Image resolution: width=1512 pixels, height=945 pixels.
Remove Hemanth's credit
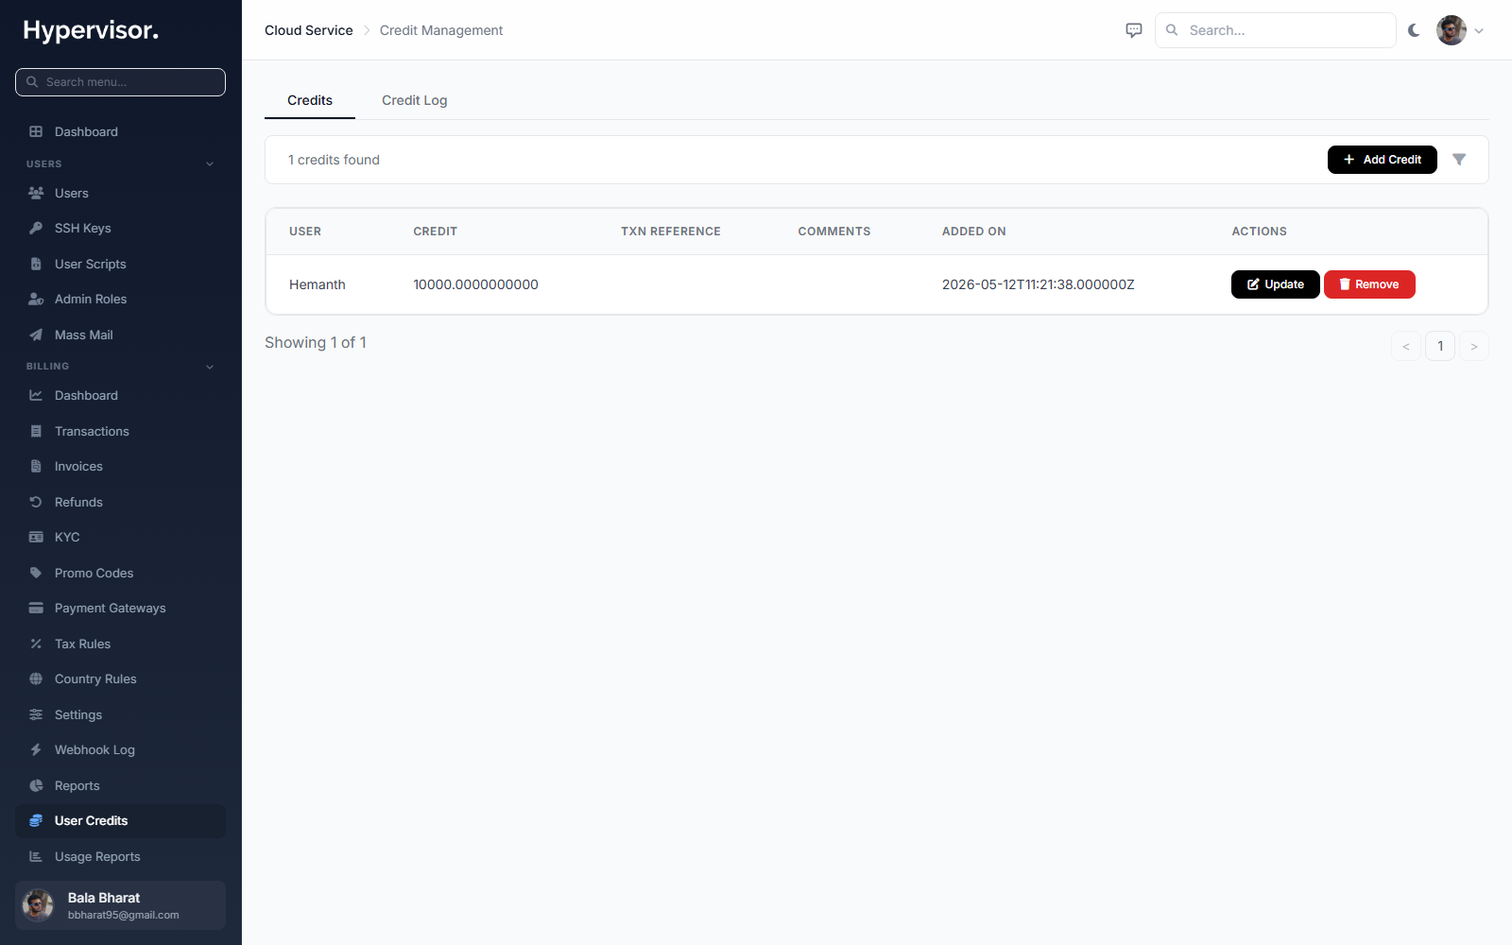[x=1369, y=284]
